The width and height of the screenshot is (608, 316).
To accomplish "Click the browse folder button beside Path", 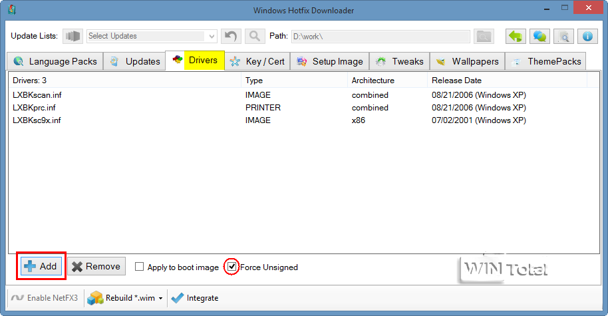I will coord(484,36).
